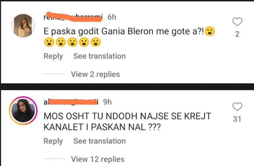Click the surprised emoji after a?!
Screen dimensions: 254x166
coord(210,31)
